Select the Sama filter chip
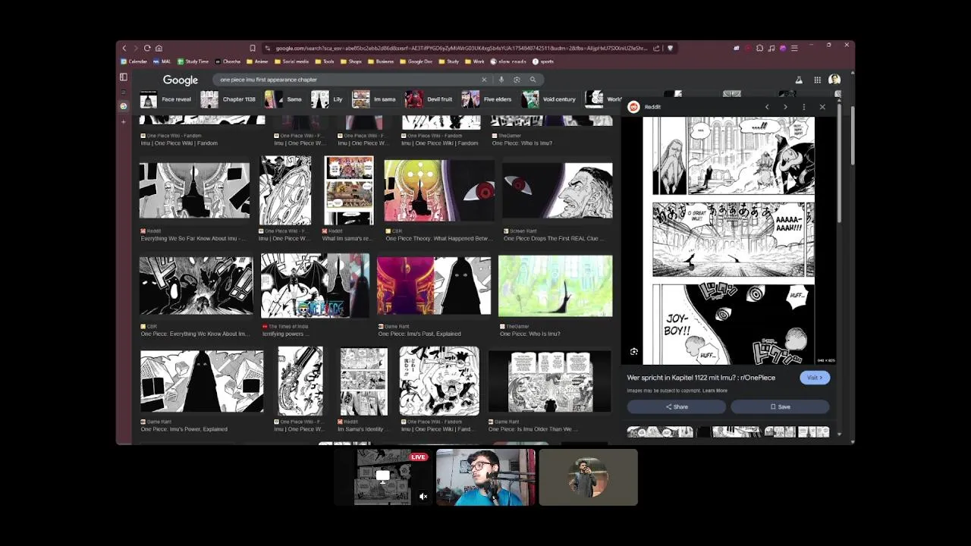Screen dimensions: 971x546 284,99
